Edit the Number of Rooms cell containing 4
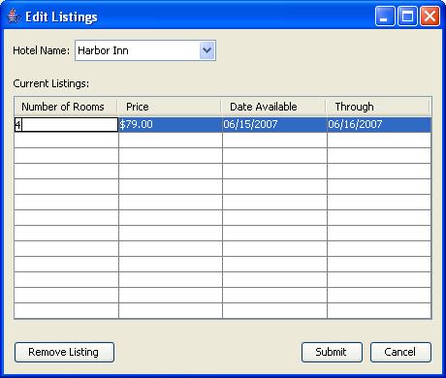This screenshot has height=378, width=446. 66,124
